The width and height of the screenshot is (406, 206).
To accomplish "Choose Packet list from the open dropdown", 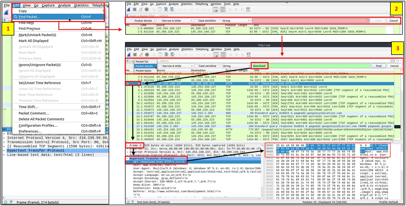I will click(x=145, y=62).
